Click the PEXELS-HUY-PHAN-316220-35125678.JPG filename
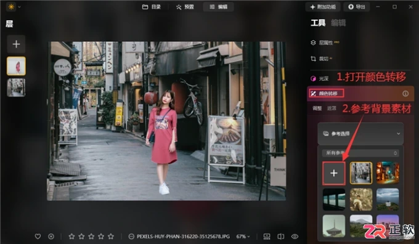This screenshot has width=419, height=244. [183, 237]
